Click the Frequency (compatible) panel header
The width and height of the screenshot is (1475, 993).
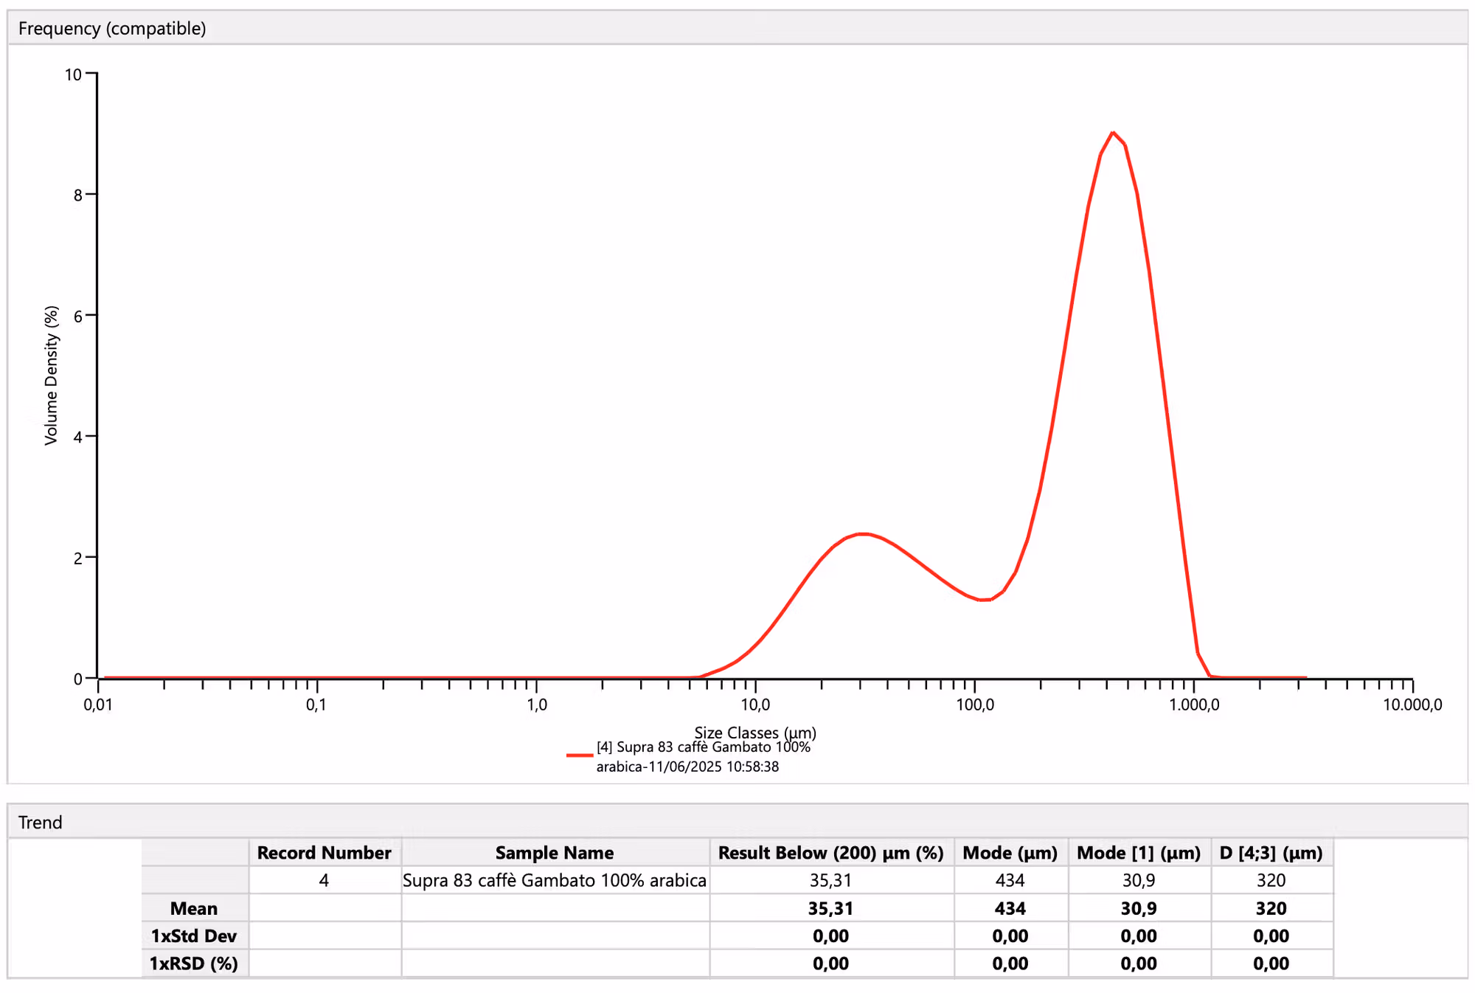point(112,28)
